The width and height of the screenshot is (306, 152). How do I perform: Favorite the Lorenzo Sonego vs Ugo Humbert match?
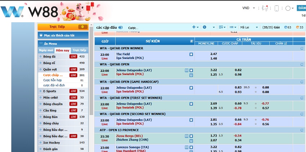[x=191, y=147]
